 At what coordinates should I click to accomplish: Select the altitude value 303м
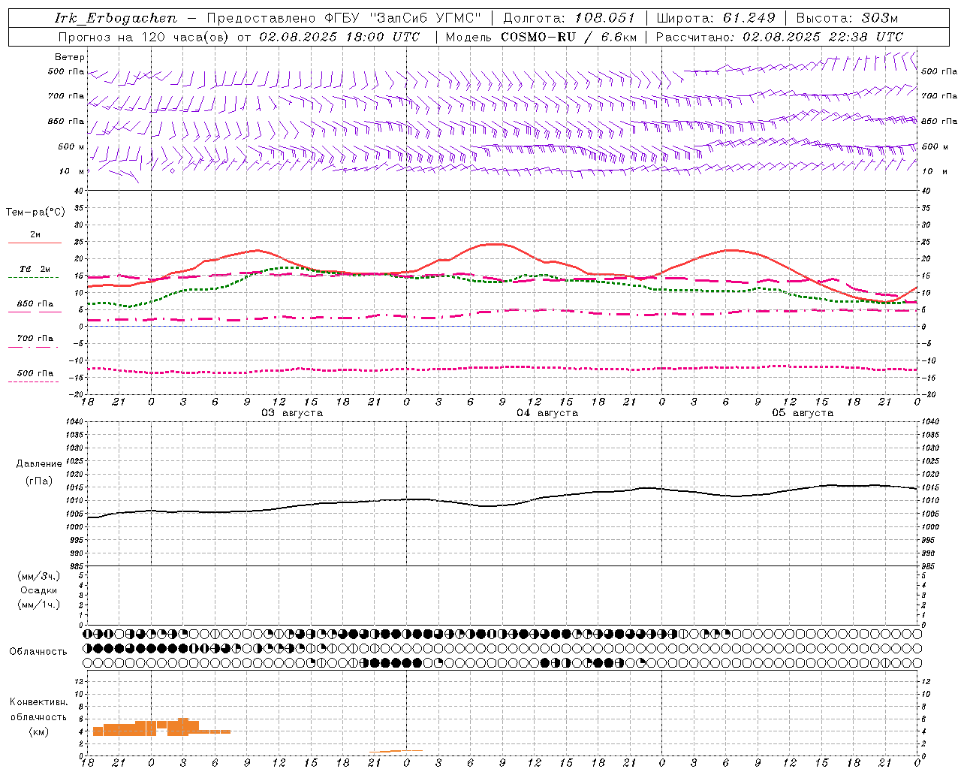[880, 18]
